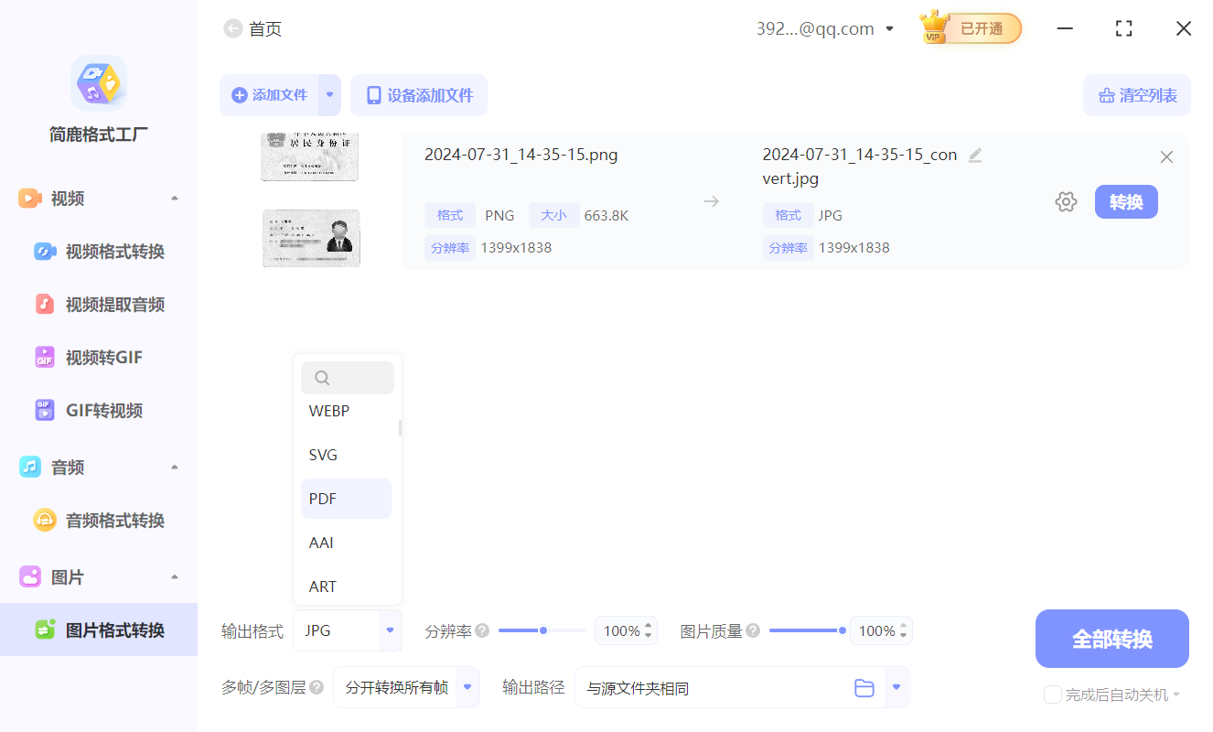The height and width of the screenshot is (732, 1213).
Task: Collapse the 视频 category in sidebar
Action: [x=174, y=198]
